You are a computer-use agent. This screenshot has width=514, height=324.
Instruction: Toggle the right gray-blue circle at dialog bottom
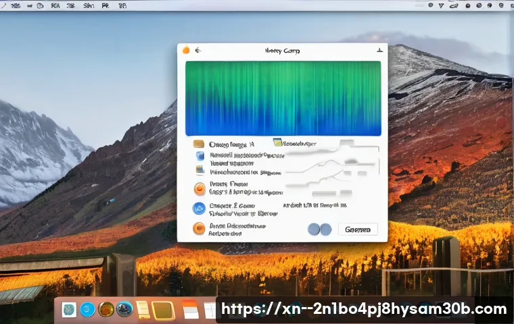(325, 230)
